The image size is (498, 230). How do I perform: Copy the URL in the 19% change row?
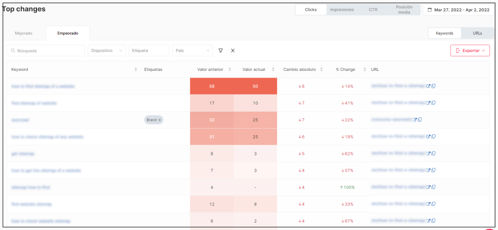tap(433, 137)
